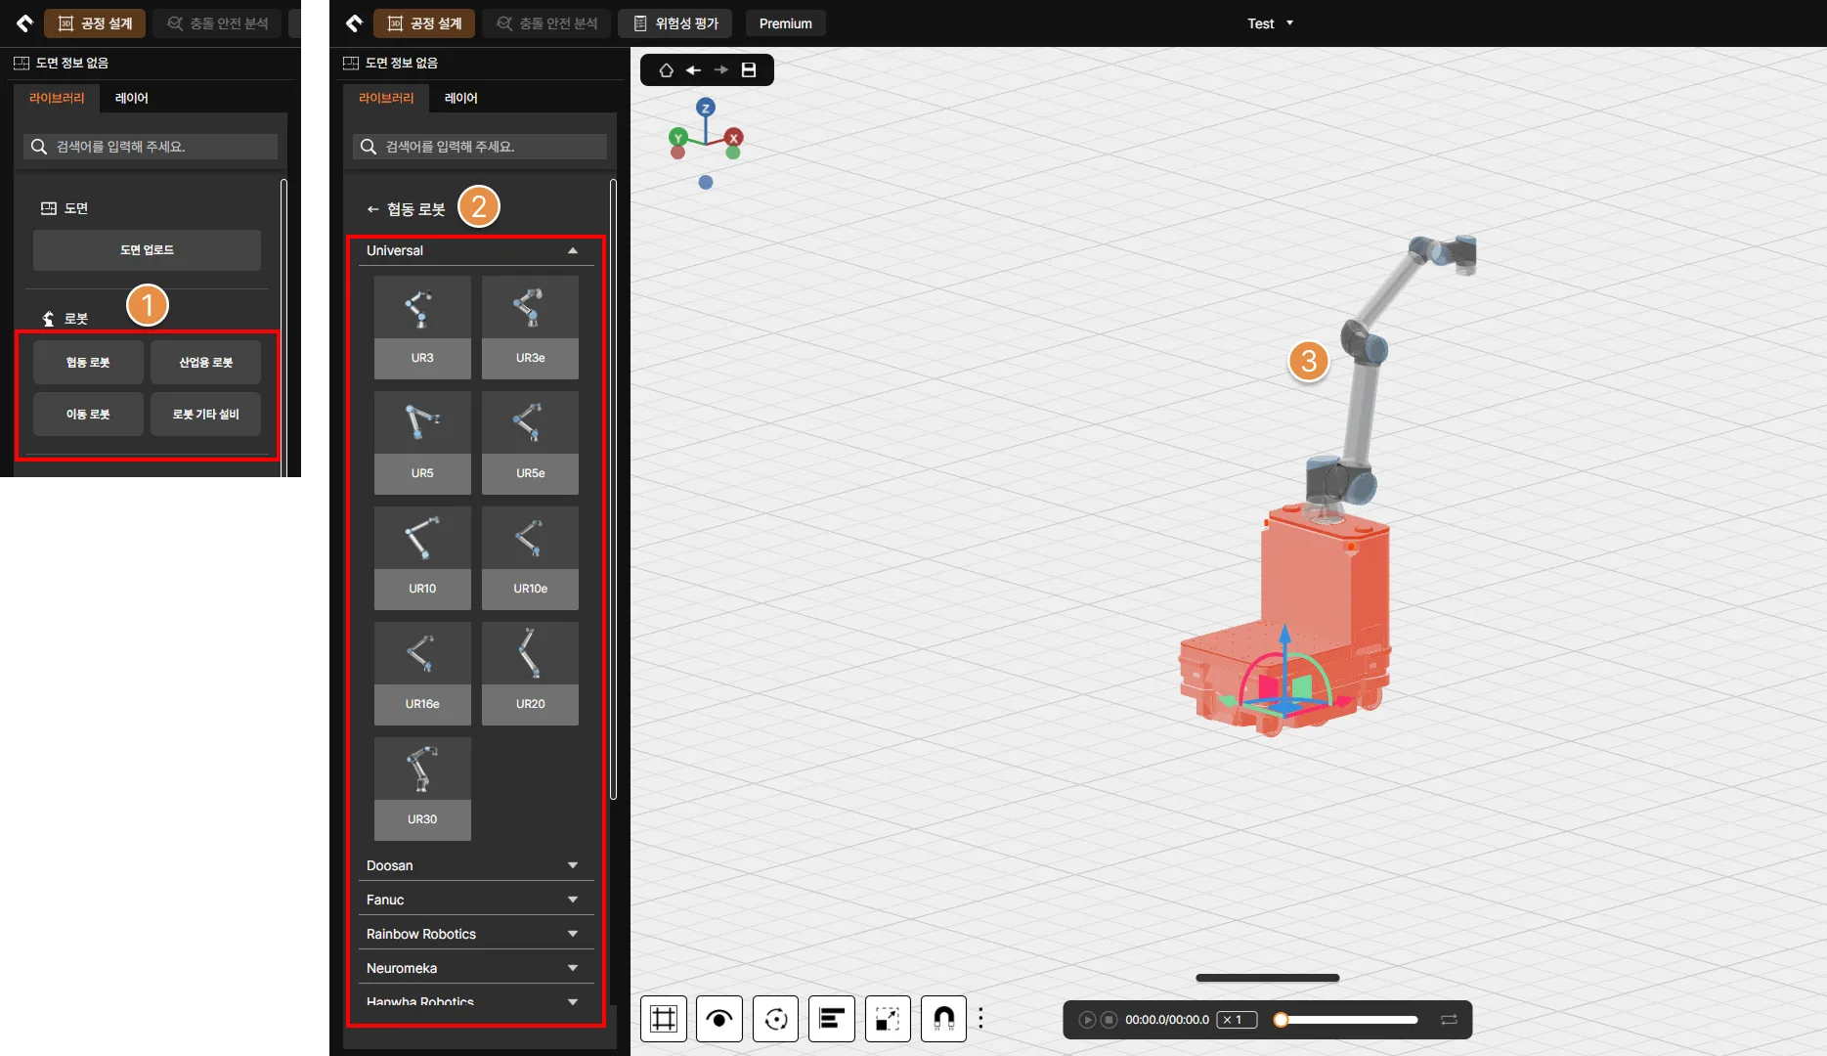The width and height of the screenshot is (1827, 1056).
Task: Click the 도면 업로드 button
Action: click(147, 250)
